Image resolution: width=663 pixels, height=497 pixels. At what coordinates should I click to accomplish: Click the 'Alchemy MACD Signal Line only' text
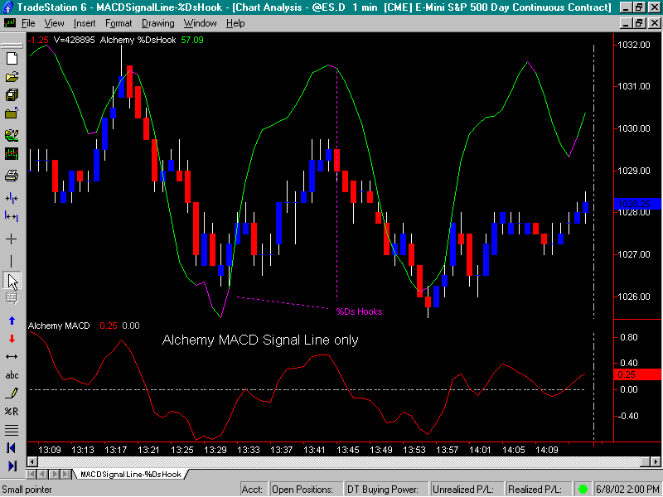(x=260, y=340)
